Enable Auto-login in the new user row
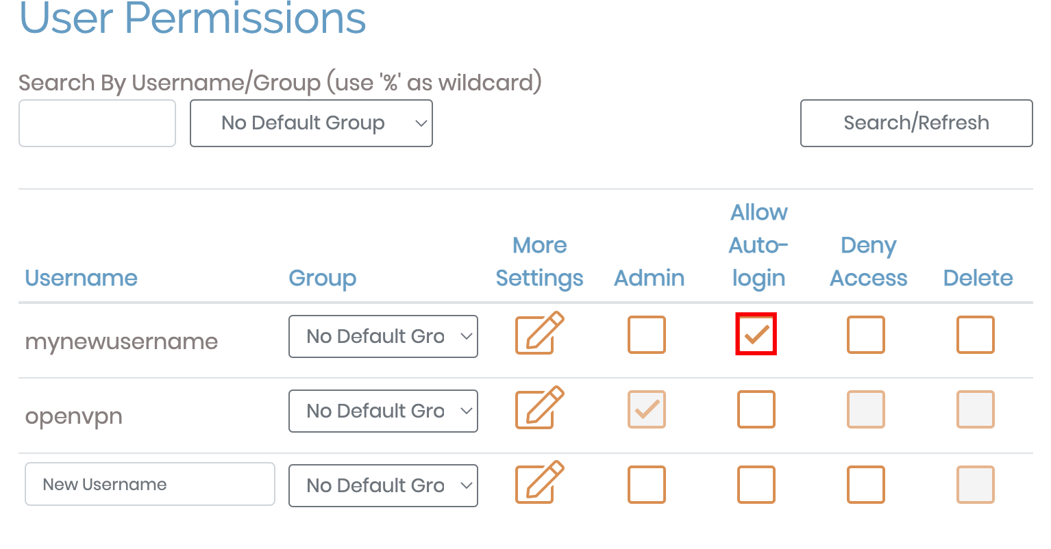The width and height of the screenshot is (1051, 549). pos(756,485)
